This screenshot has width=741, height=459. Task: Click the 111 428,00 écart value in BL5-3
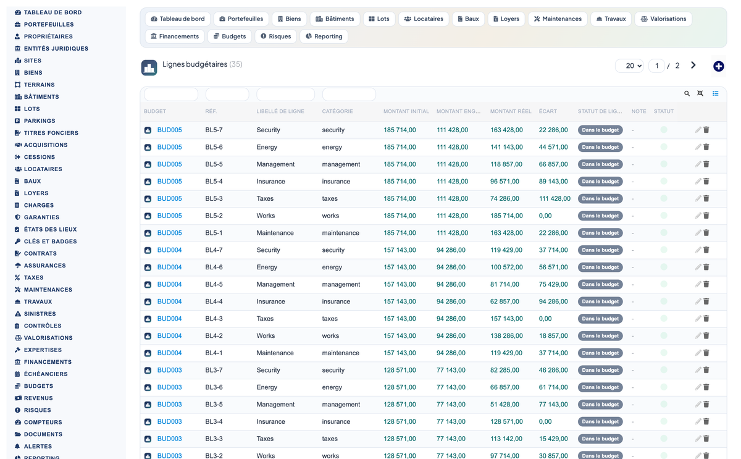(555, 199)
